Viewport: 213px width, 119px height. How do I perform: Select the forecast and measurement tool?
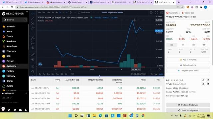coord(33,43)
